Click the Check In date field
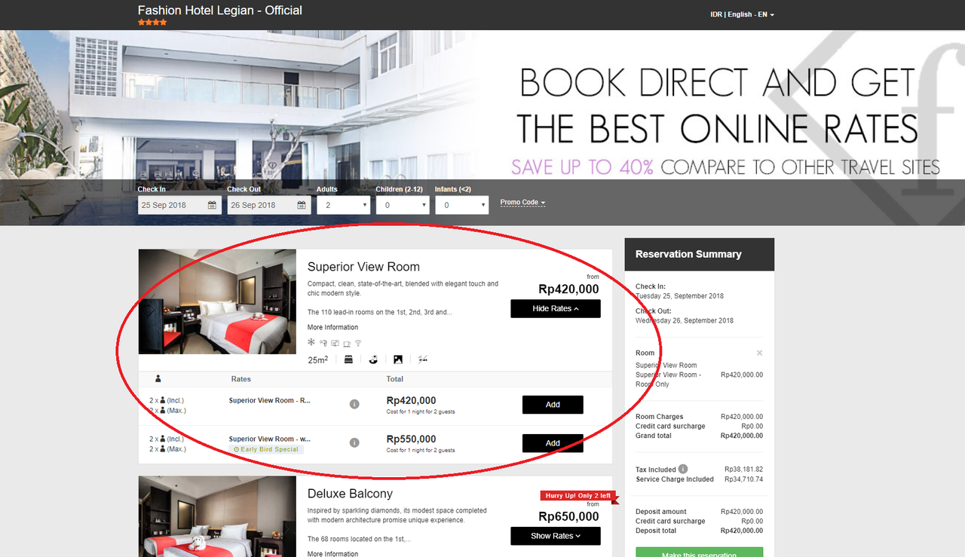Image resolution: width=965 pixels, height=557 pixels. [179, 205]
